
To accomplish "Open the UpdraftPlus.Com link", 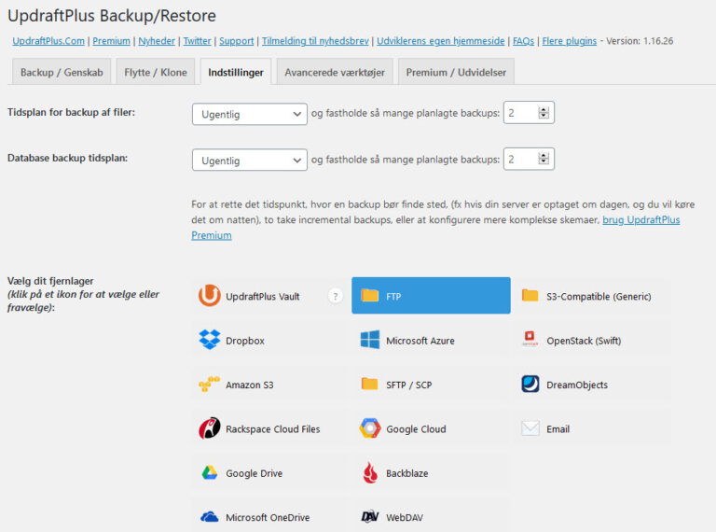I will click(x=48, y=41).
